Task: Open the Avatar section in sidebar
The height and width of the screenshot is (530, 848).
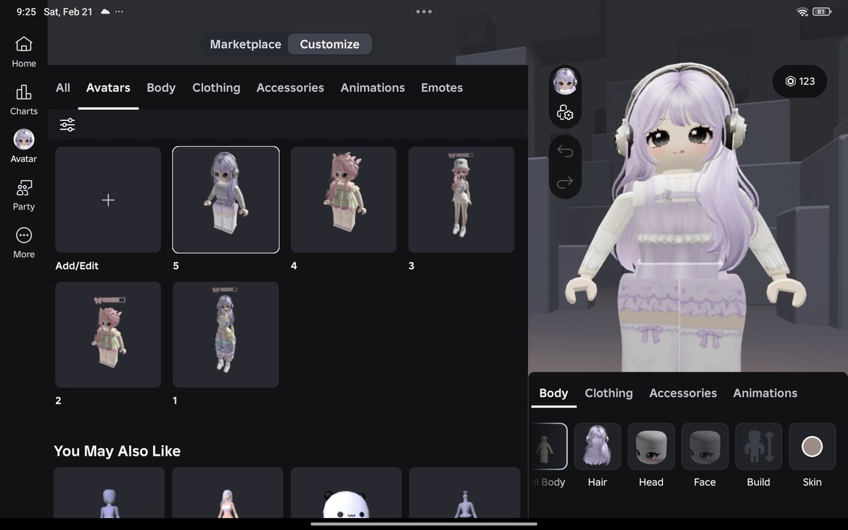Action: click(x=23, y=147)
